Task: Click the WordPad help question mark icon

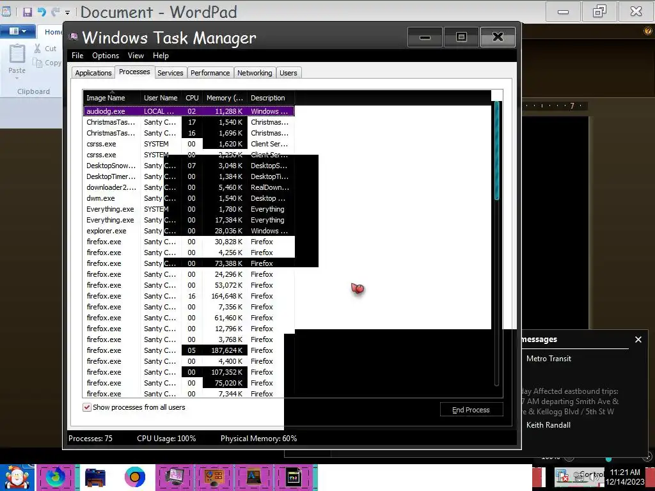Action: click(x=648, y=31)
